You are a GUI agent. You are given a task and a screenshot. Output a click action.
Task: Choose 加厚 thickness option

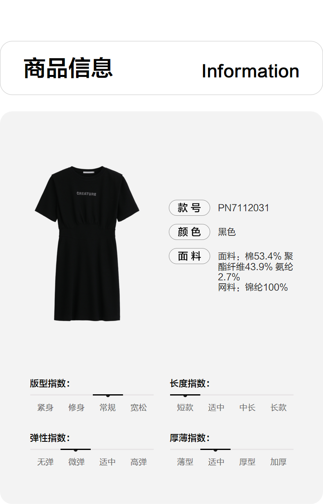(278, 462)
